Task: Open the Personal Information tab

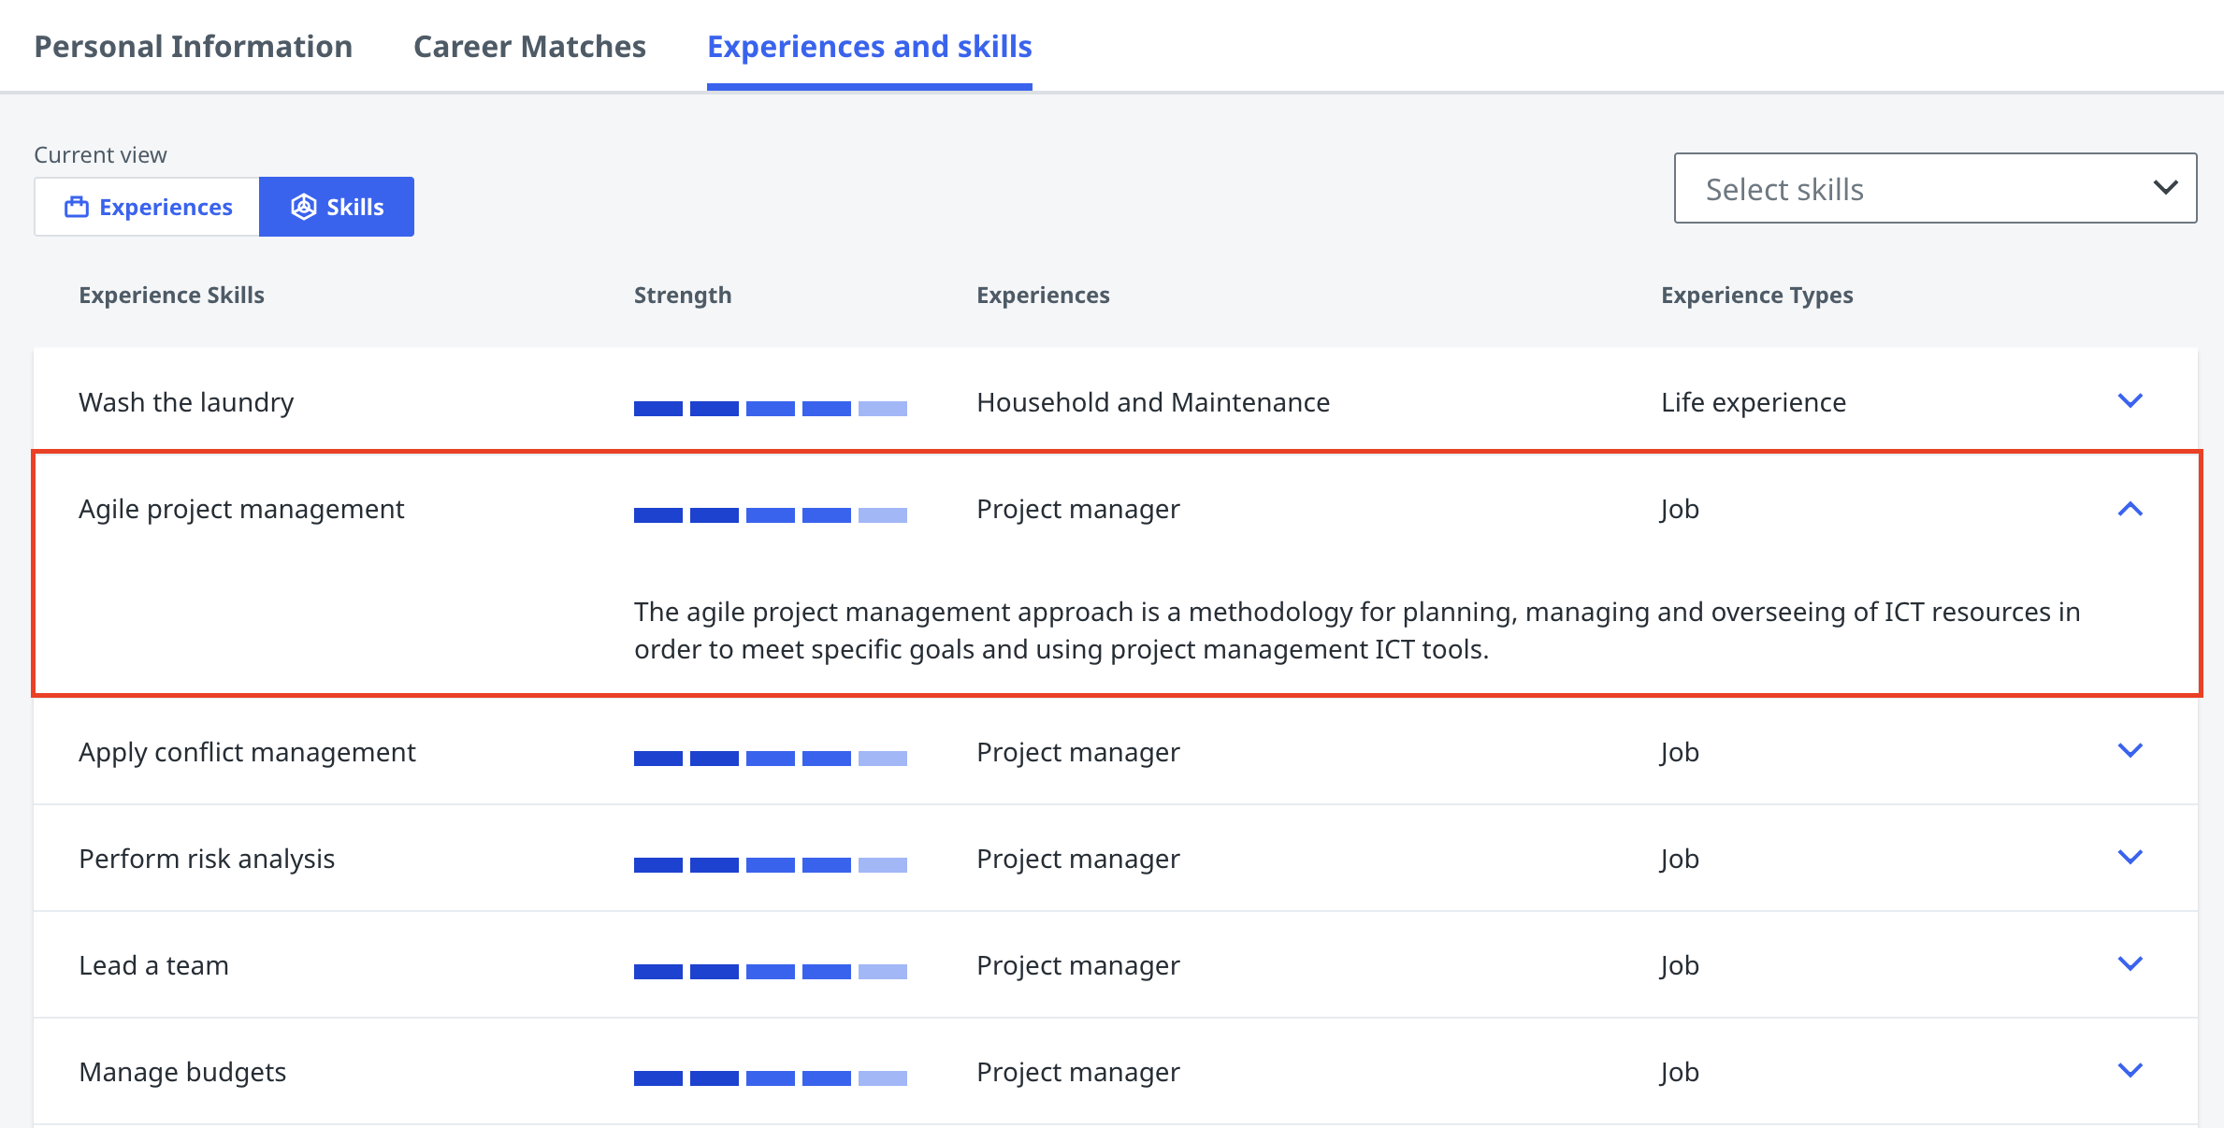Action: 194,47
